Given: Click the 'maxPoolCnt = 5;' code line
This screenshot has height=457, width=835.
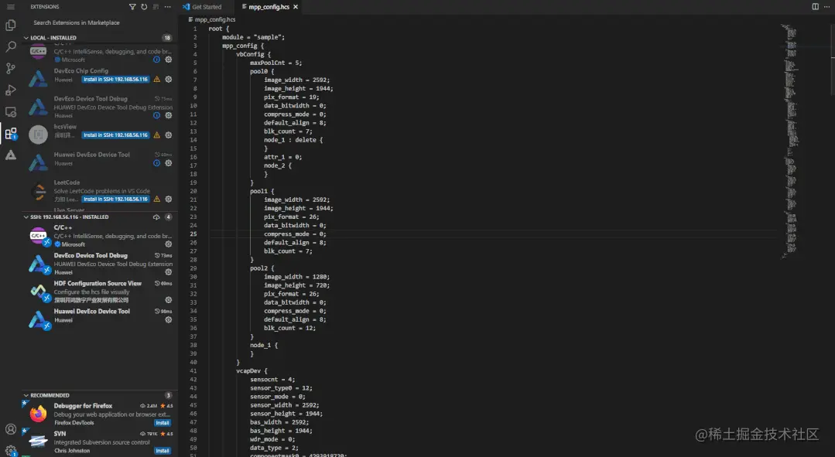Looking at the screenshot, I should coord(275,63).
